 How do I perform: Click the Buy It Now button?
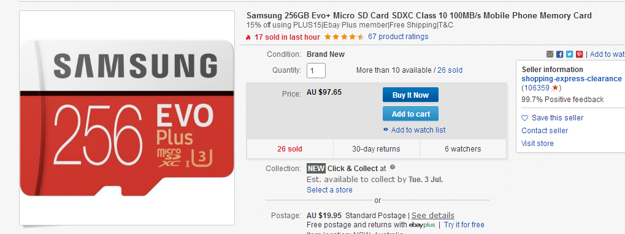click(x=410, y=95)
